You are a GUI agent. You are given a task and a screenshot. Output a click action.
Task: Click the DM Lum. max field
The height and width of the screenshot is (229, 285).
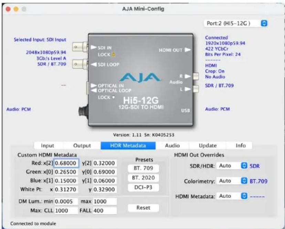click(x=105, y=201)
